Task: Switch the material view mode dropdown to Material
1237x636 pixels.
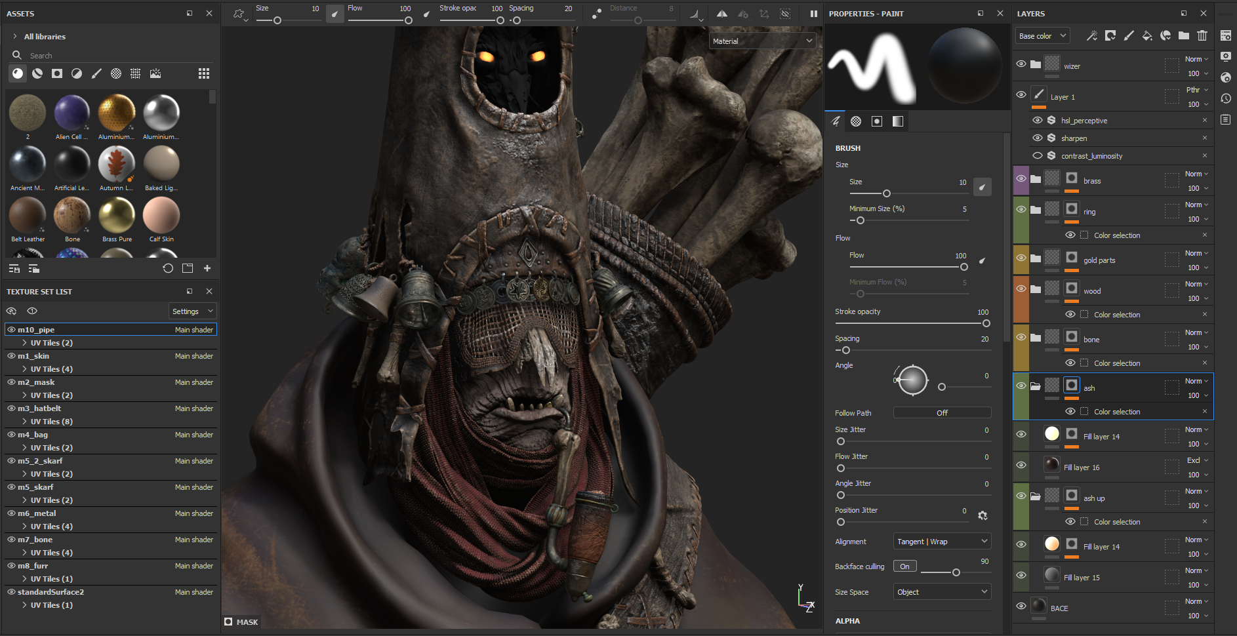Action: [762, 41]
